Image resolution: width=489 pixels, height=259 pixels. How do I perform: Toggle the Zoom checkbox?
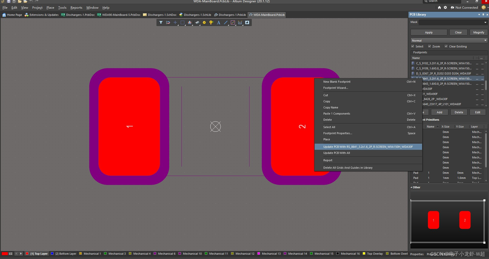[x=429, y=46]
